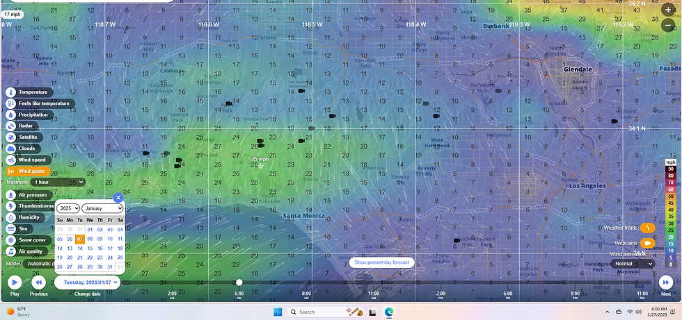This screenshot has height=320, width=682.
Task: Jump to 8:00 AM on timeline
Action: [x=306, y=295]
